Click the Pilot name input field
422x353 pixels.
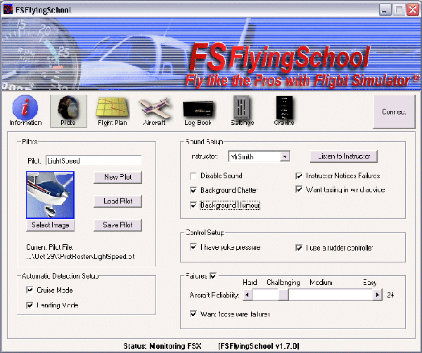pos(94,161)
